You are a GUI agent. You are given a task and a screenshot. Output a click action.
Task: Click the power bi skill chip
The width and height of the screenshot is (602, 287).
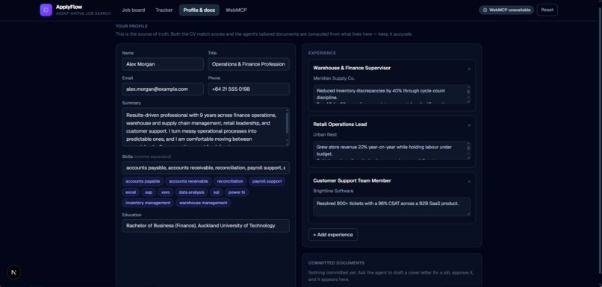pos(237,192)
